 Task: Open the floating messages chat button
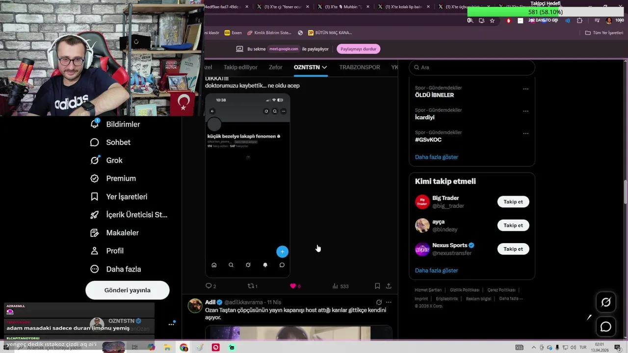[606, 327]
